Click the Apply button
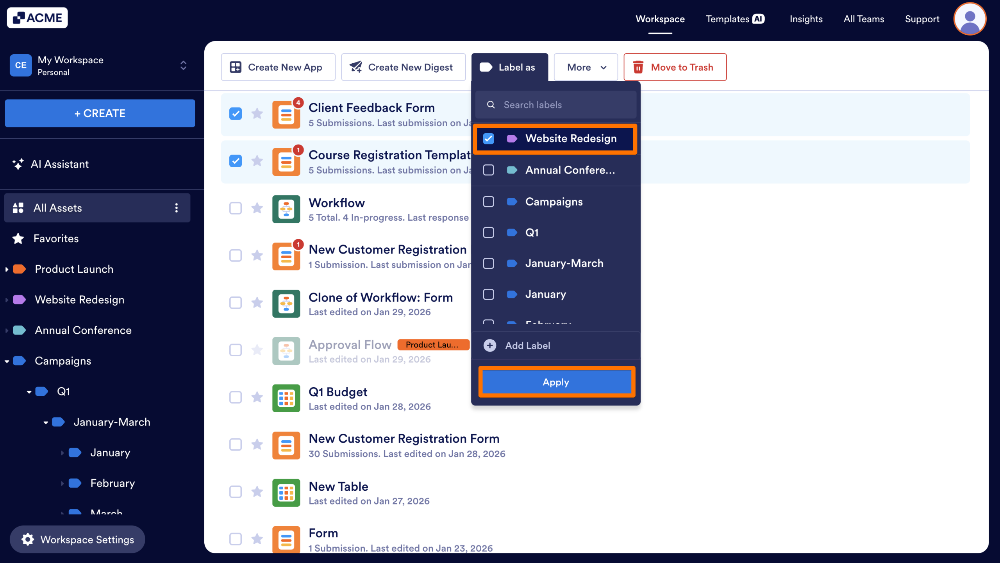 click(556, 382)
